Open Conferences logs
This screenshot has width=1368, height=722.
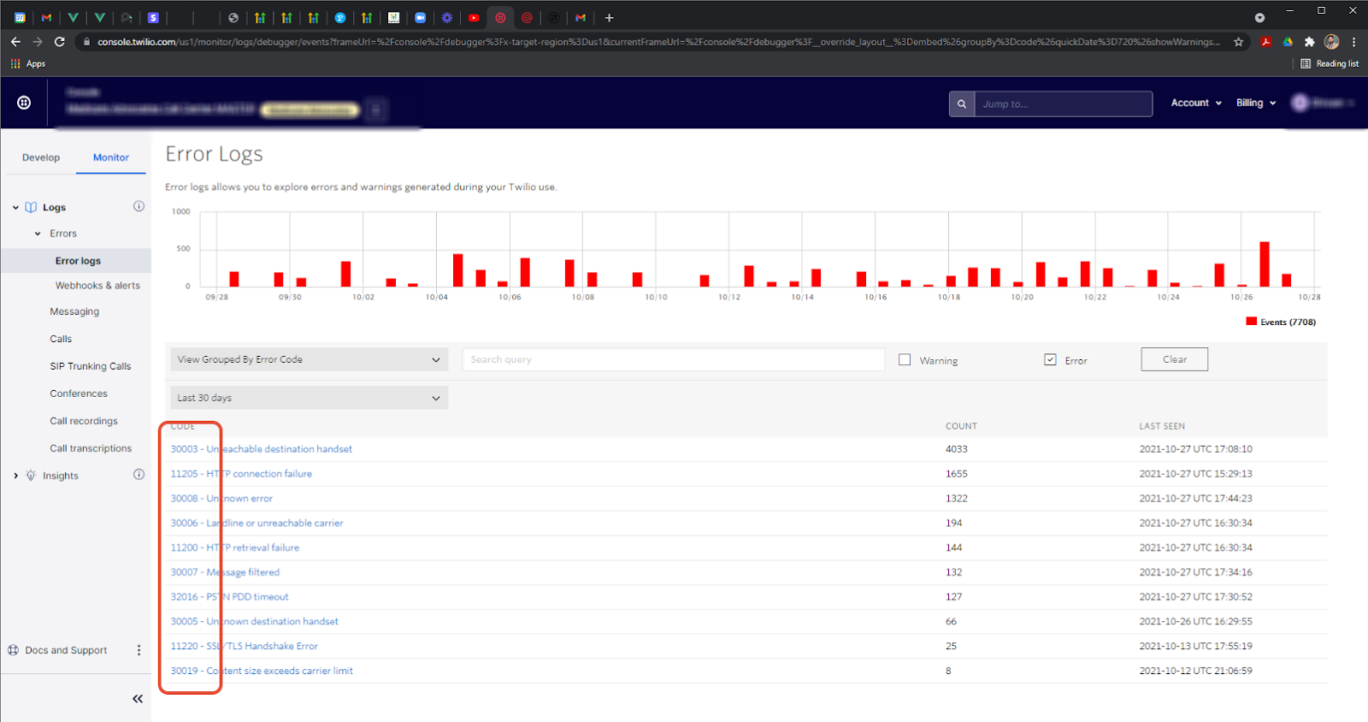(79, 394)
